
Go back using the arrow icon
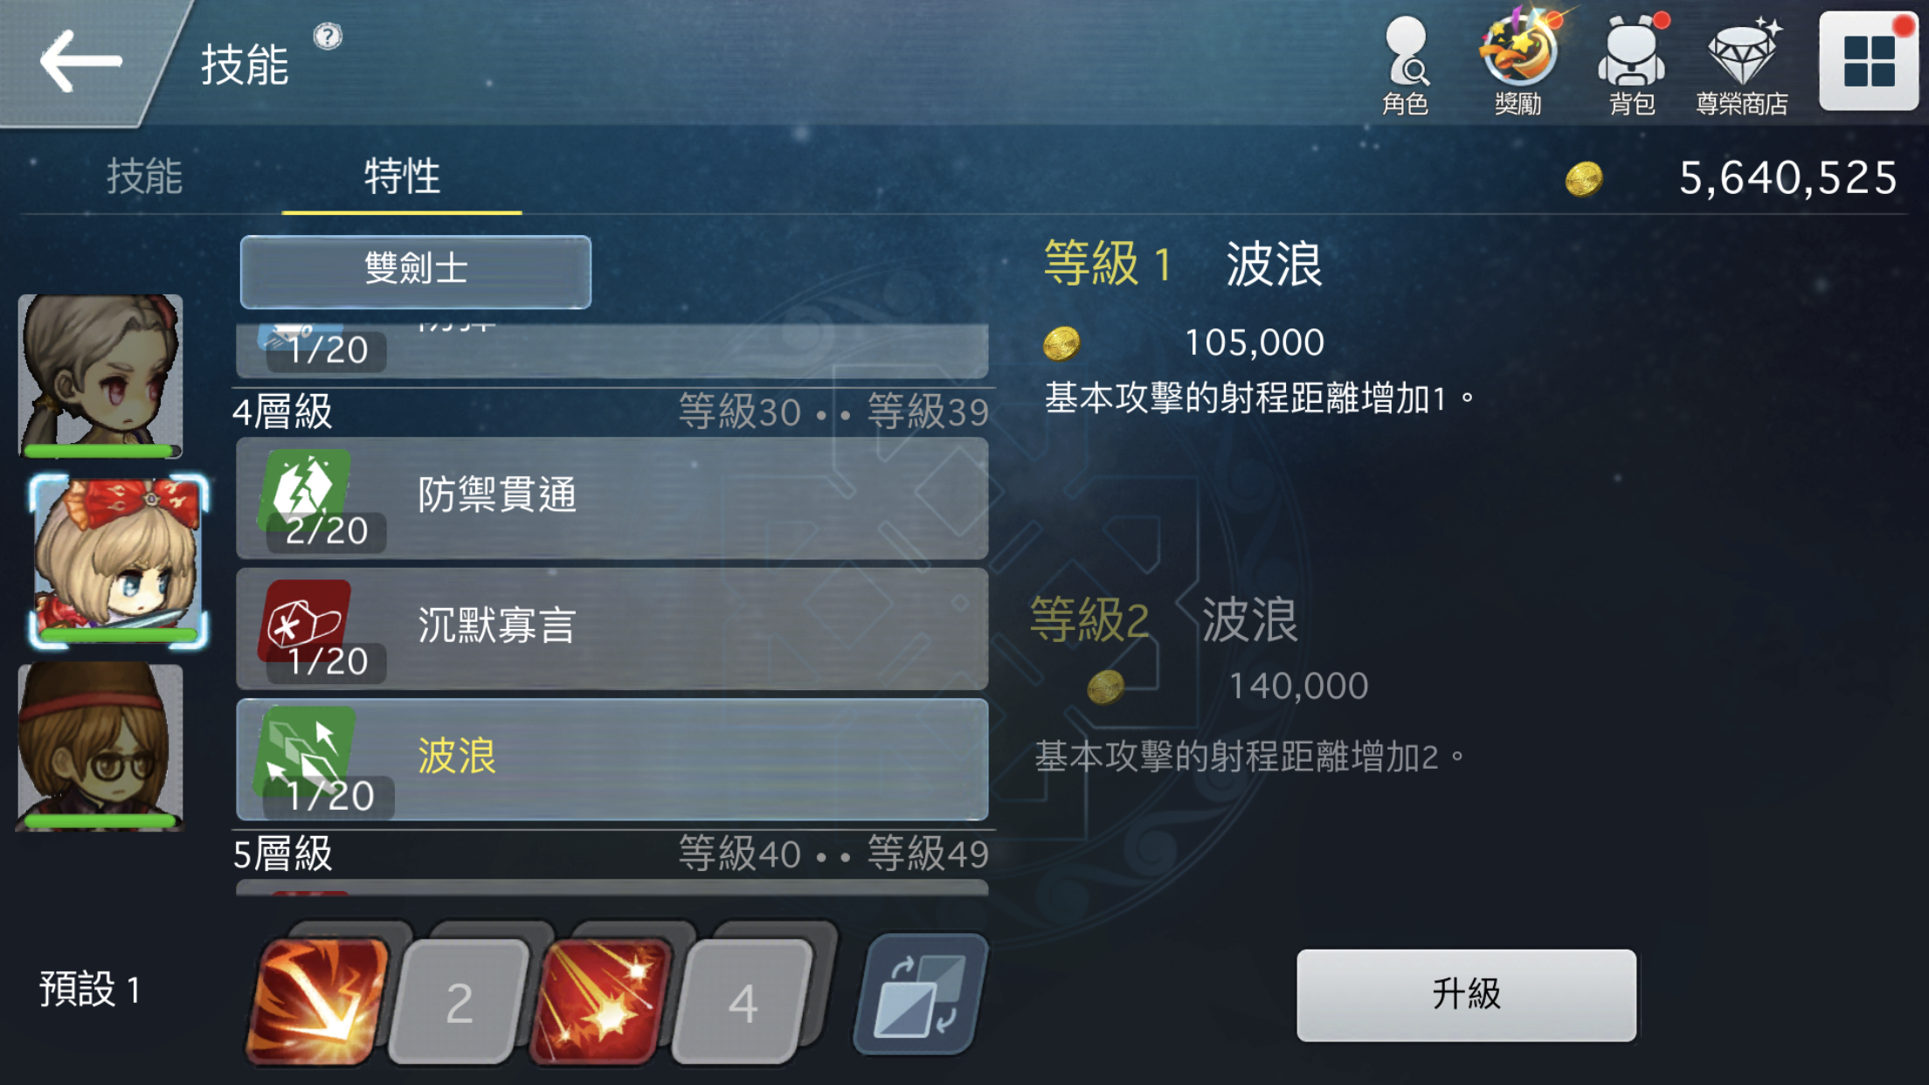(80, 61)
